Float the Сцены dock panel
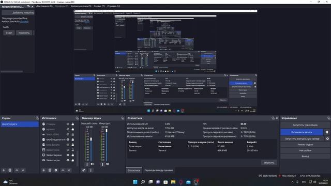This screenshot has height=186, width=331. coord(37,118)
